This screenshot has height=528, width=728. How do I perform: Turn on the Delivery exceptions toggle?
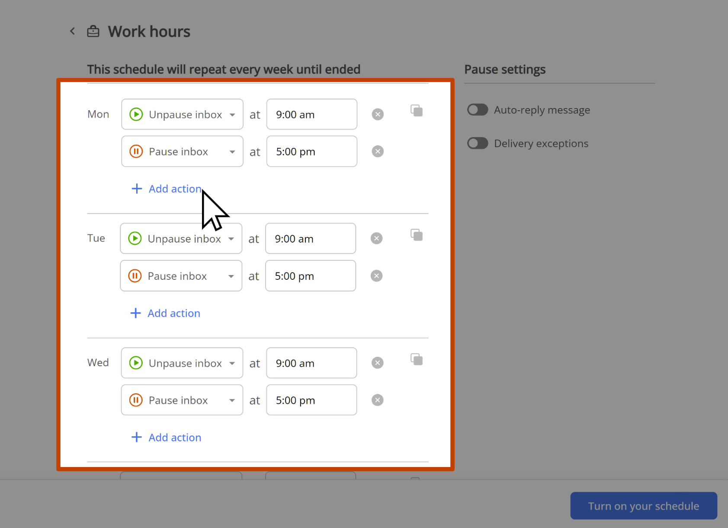tap(478, 143)
